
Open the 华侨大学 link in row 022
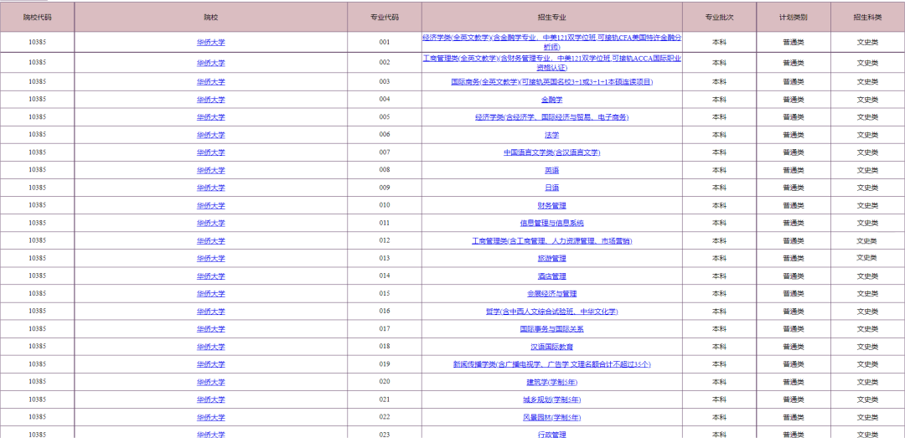tap(210, 417)
